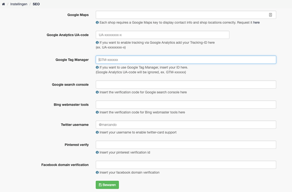This screenshot has width=292, height=192.
Task: Focus the Google Analytics UA-code field
Action: point(162,35)
